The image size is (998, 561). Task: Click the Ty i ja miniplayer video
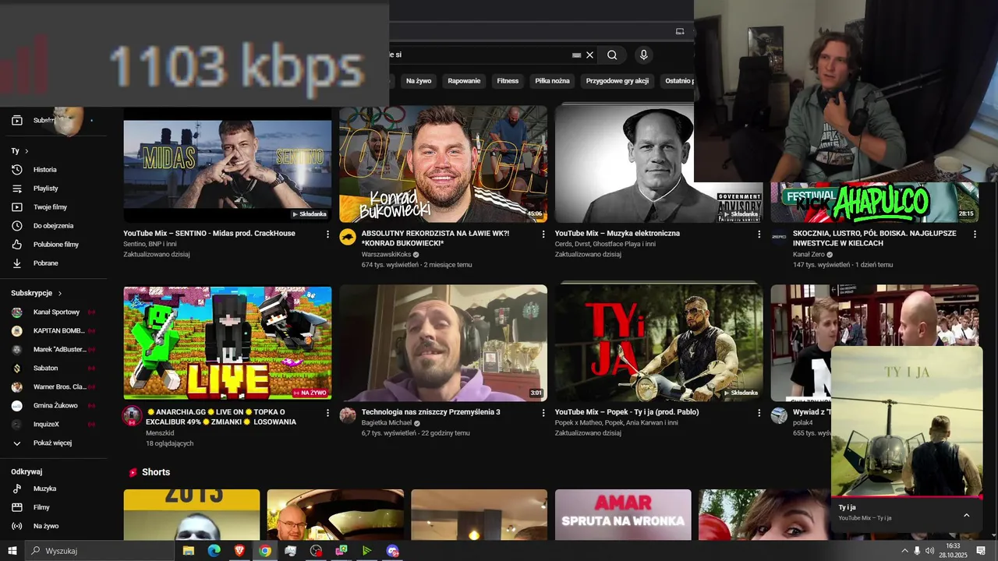pyautogui.click(x=907, y=421)
